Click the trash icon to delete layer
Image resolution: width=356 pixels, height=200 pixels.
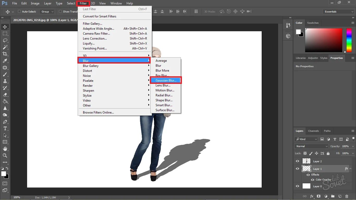tap(347, 196)
